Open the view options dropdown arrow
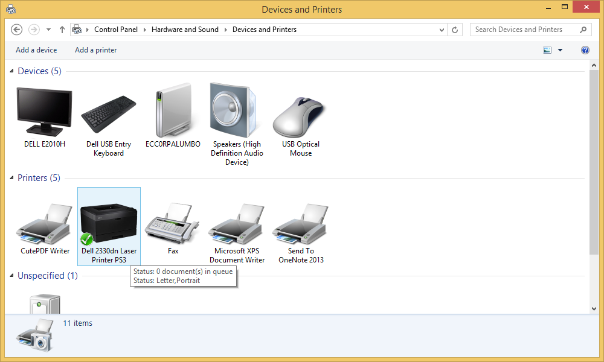604x362 pixels. click(560, 50)
